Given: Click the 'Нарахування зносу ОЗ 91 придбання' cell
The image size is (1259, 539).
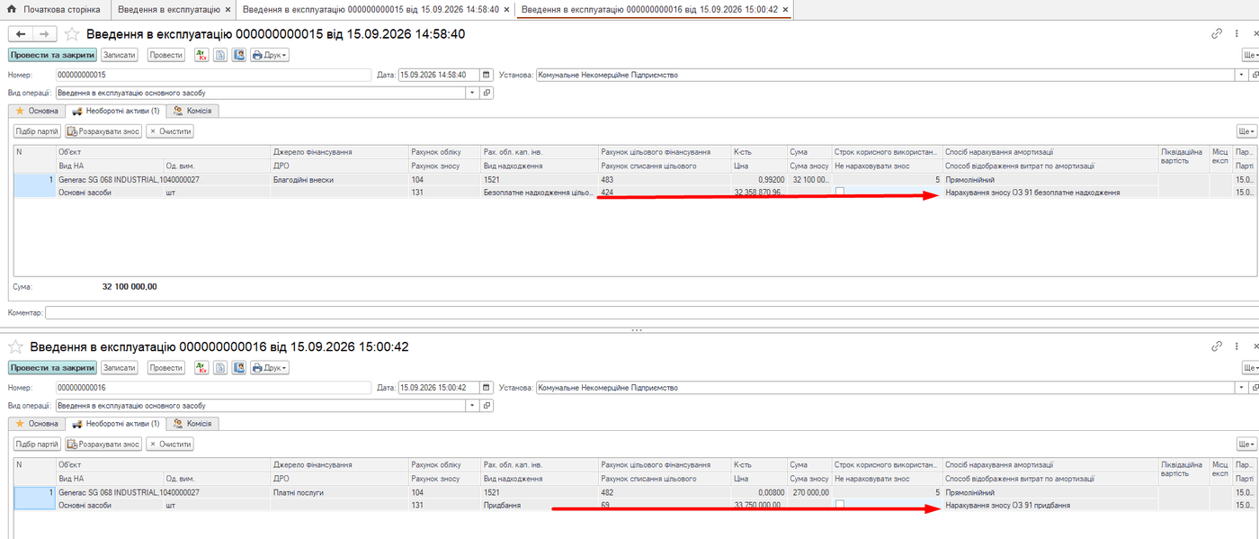Looking at the screenshot, I should tap(1050, 506).
